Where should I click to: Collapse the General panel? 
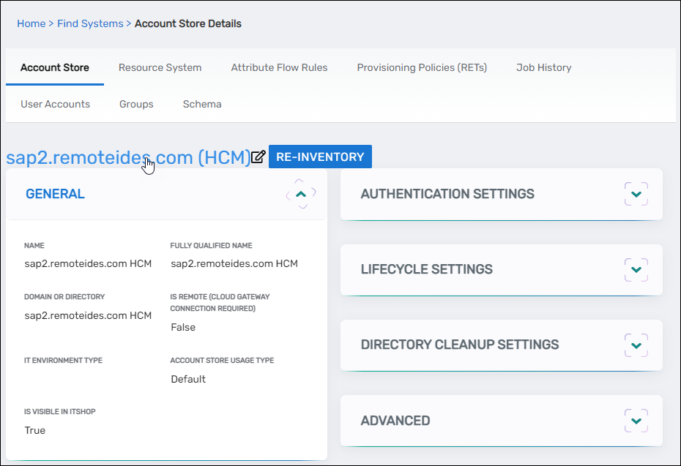(x=301, y=194)
